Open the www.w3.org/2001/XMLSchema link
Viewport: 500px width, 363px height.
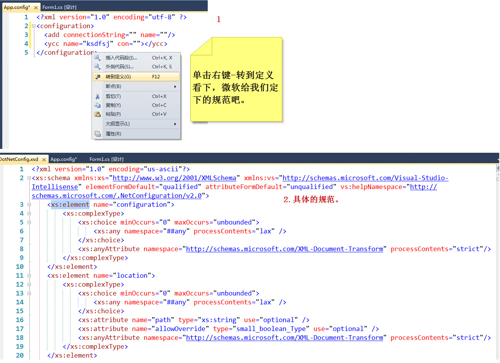(x=174, y=178)
